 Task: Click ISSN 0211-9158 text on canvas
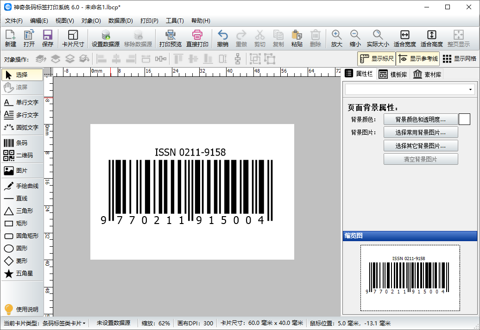pyautogui.click(x=190, y=152)
